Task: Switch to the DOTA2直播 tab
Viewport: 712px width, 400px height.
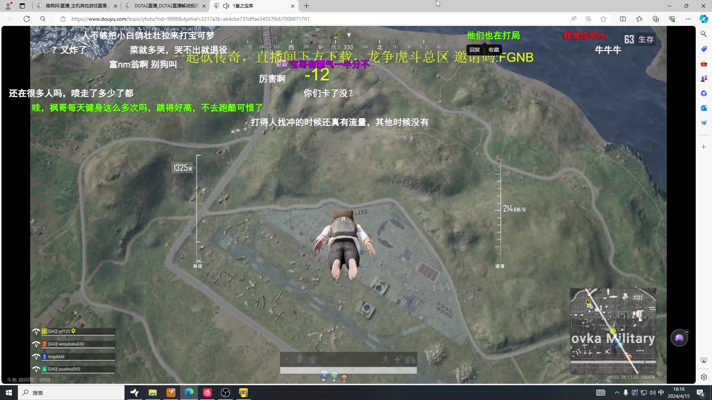Action: coord(166,6)
